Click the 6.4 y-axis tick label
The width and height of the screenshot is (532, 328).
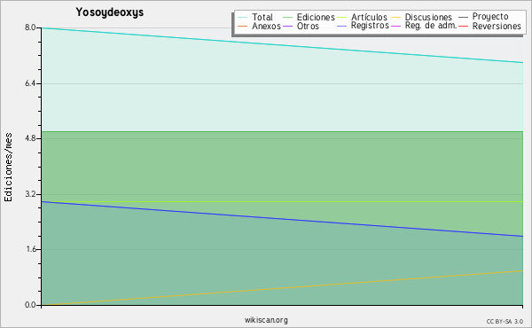point(30,83)
